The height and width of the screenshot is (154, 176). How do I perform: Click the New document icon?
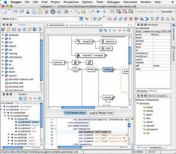[x=5, y=12]
